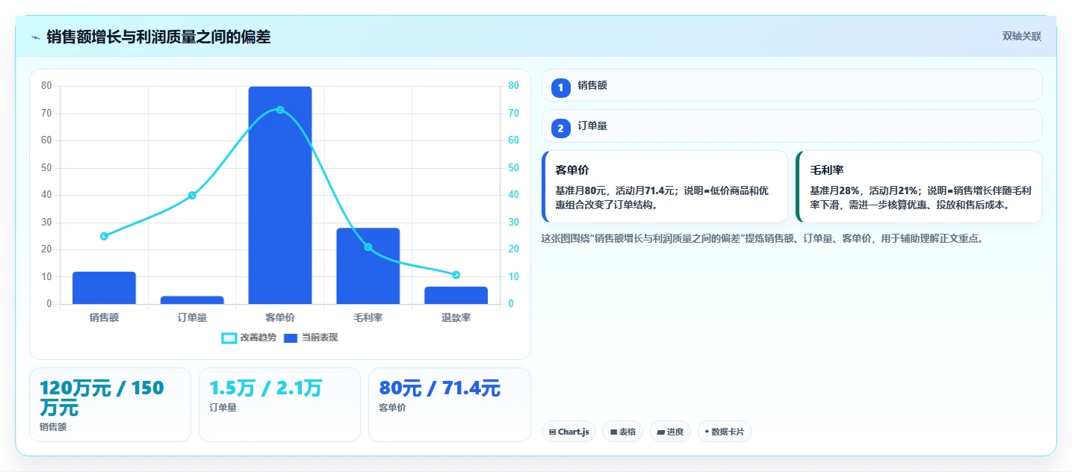Click the sparkle icon in 数据卡片 chip
The width and height of the screenshot is (1072, 472).
pos(707,432)
